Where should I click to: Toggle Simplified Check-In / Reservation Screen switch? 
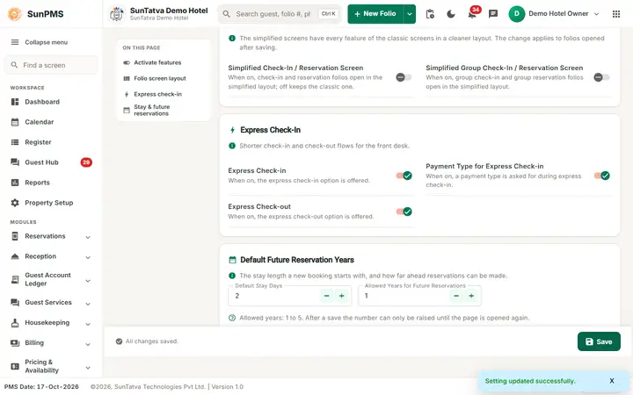pos(404,77)
